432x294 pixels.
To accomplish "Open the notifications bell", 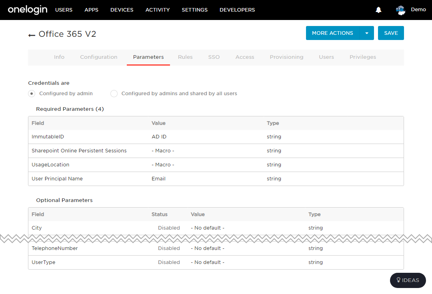I will point(378,10).
